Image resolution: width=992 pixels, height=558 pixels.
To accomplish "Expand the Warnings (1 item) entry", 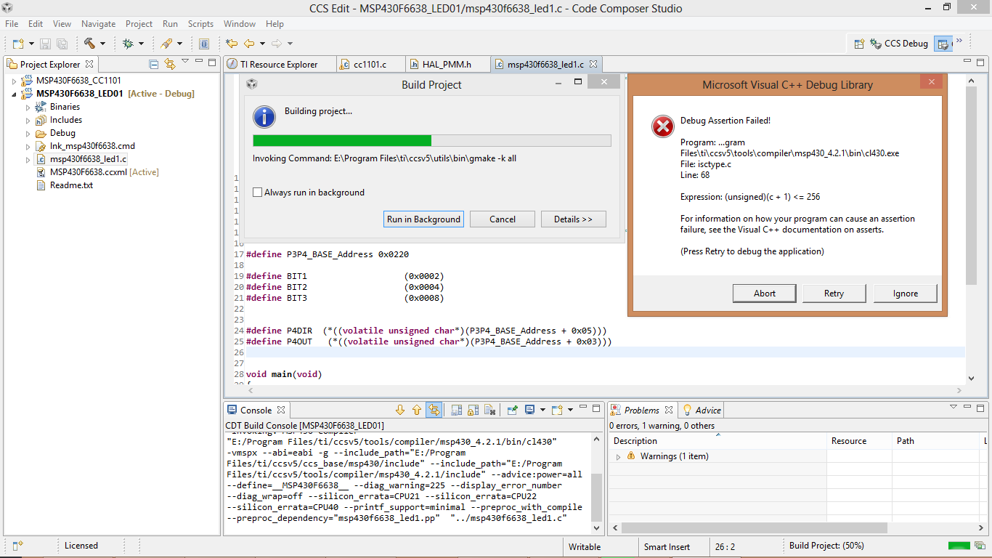I will coord(619,457).
